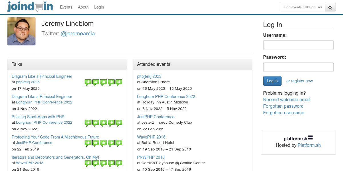Click 'on 17 May 2023' date text
This screenshot has width=343, height=171.
click(26, 88)
